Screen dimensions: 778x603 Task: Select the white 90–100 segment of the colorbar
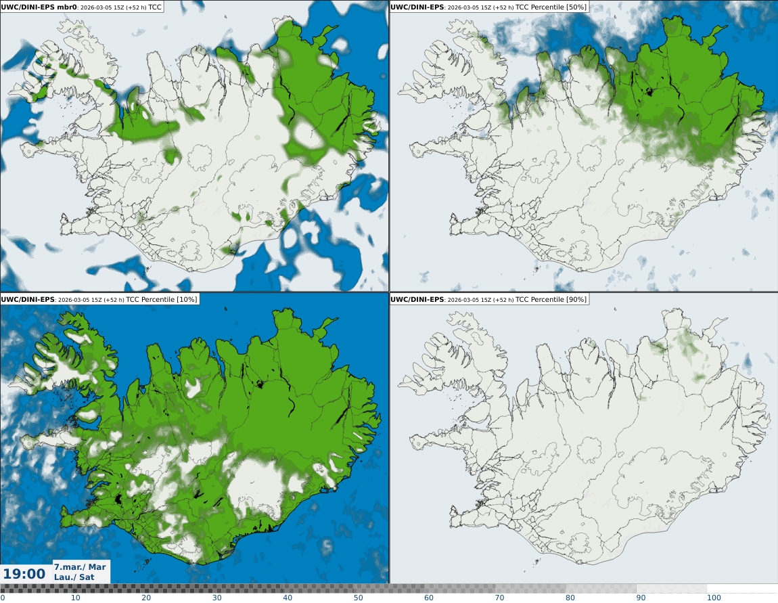[x=672, y=589]
